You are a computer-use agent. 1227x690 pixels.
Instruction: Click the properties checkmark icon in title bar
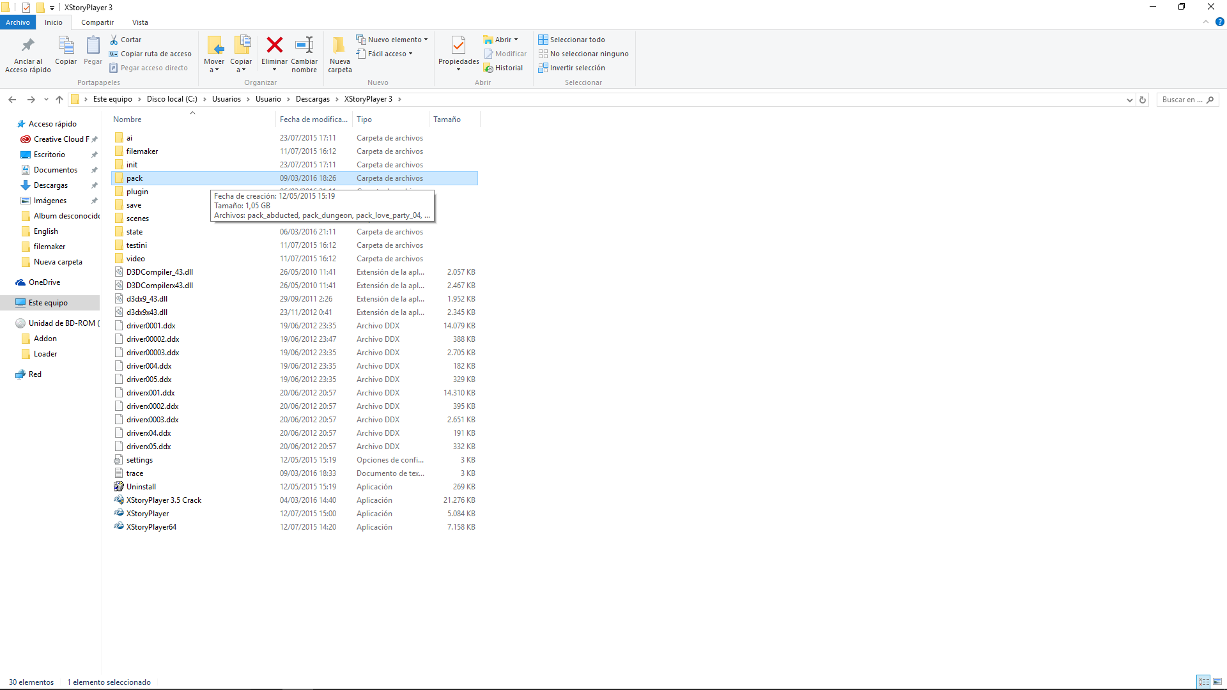[x=26, y=8]
